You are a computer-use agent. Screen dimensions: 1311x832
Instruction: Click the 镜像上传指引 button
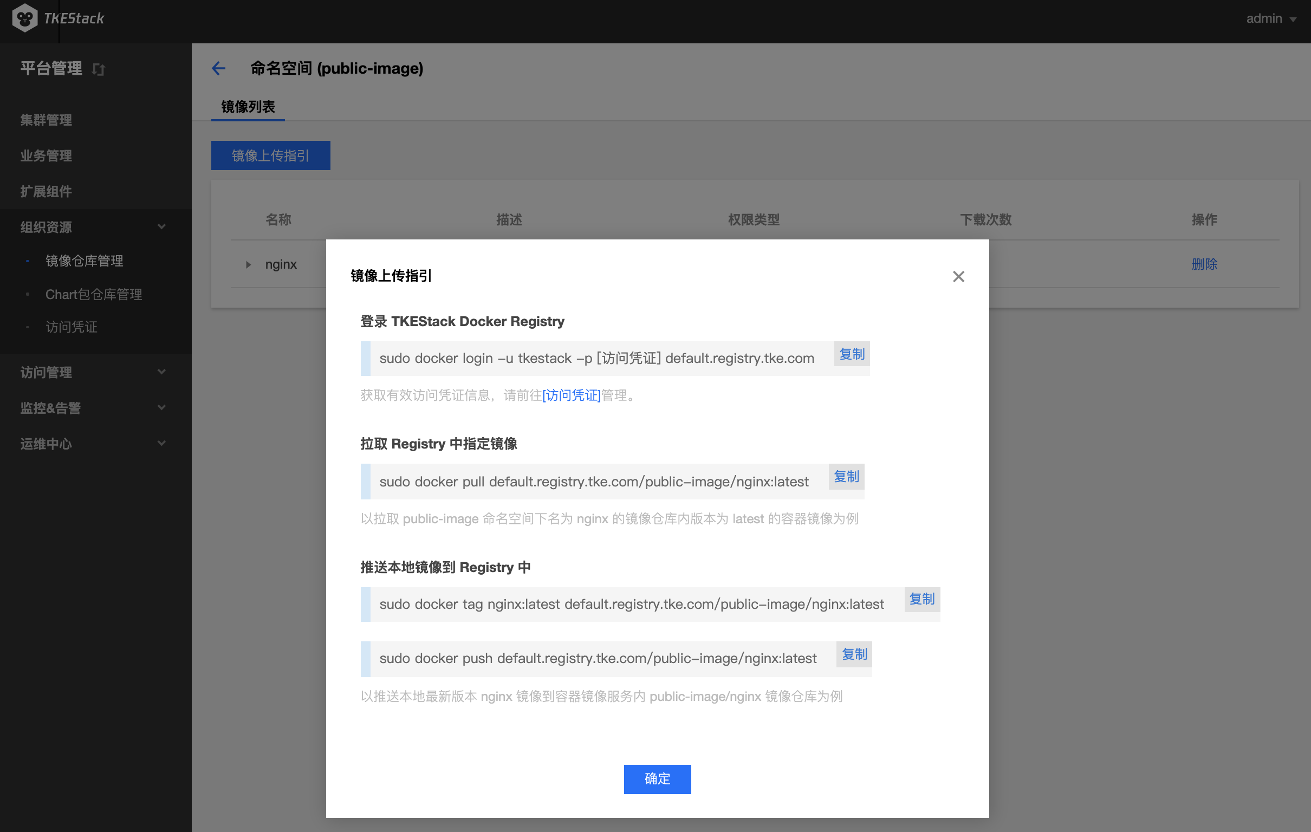coord(270,155)
